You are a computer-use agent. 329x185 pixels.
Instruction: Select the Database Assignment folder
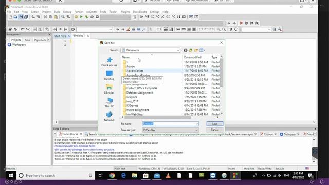[139, 92]
